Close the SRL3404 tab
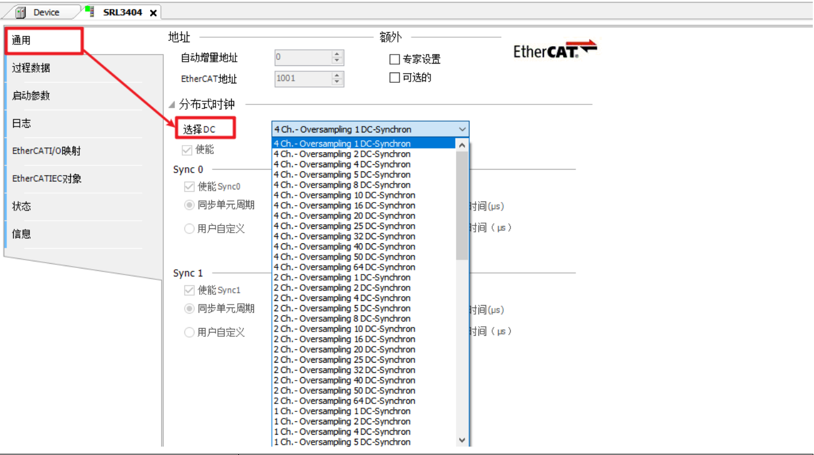Screen dimensions: 814x455 coord(153,13)
